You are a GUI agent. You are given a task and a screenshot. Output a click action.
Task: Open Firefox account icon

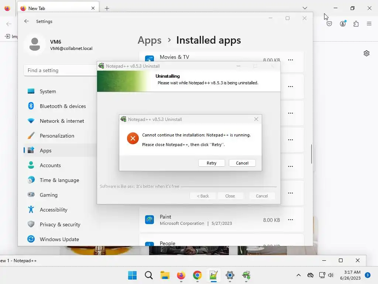(343, 24)
